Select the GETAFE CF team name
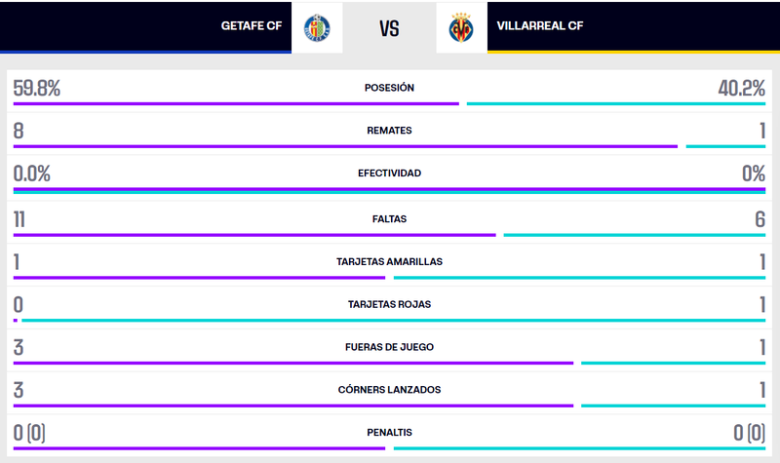The image size is (780, 463). 251,26
